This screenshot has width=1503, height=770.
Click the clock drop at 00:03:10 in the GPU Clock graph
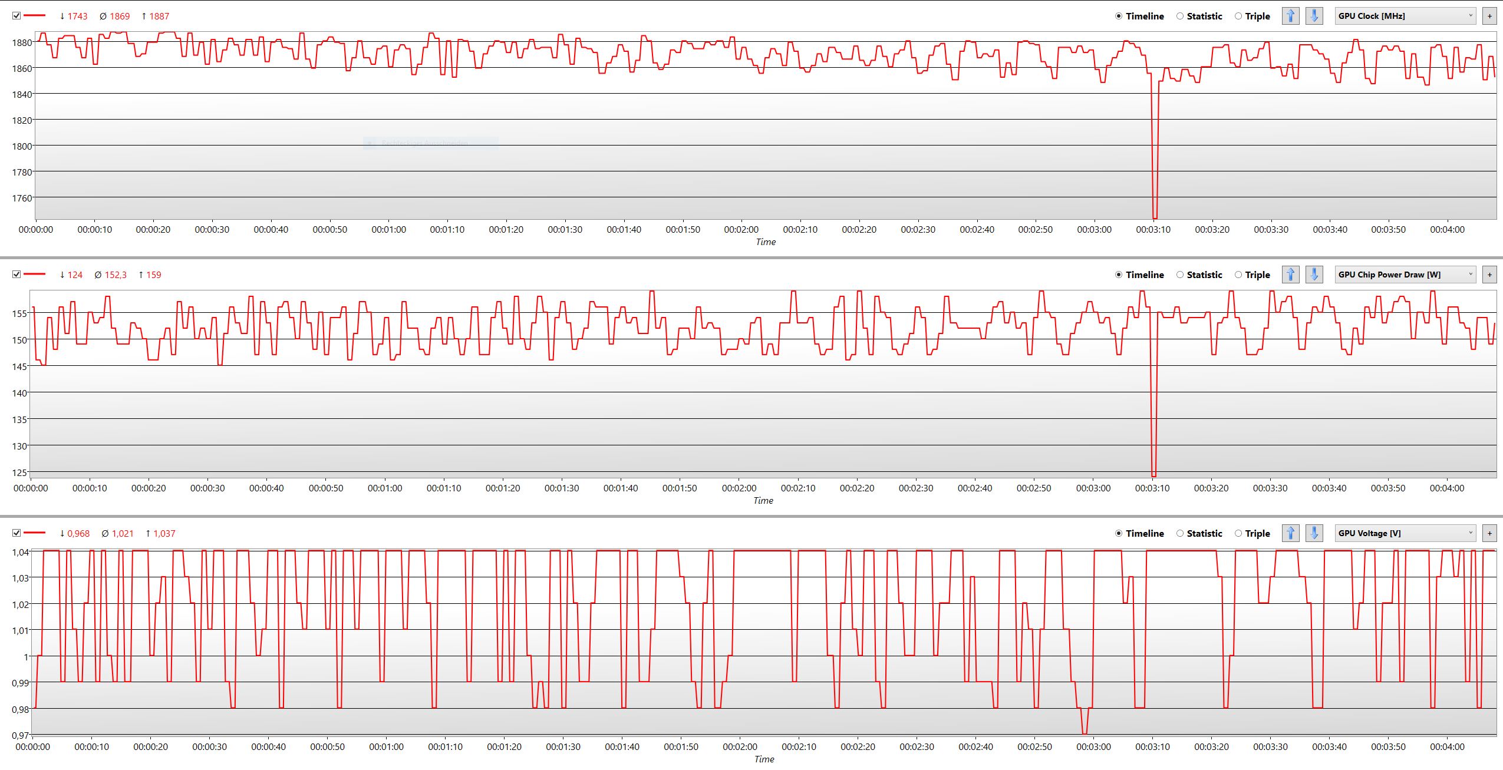1155,217
